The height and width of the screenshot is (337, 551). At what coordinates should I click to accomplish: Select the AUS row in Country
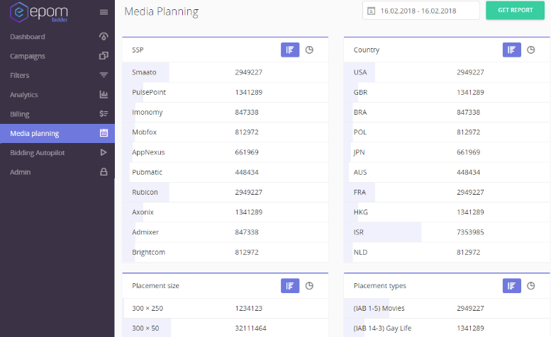(x=447, y=172)
